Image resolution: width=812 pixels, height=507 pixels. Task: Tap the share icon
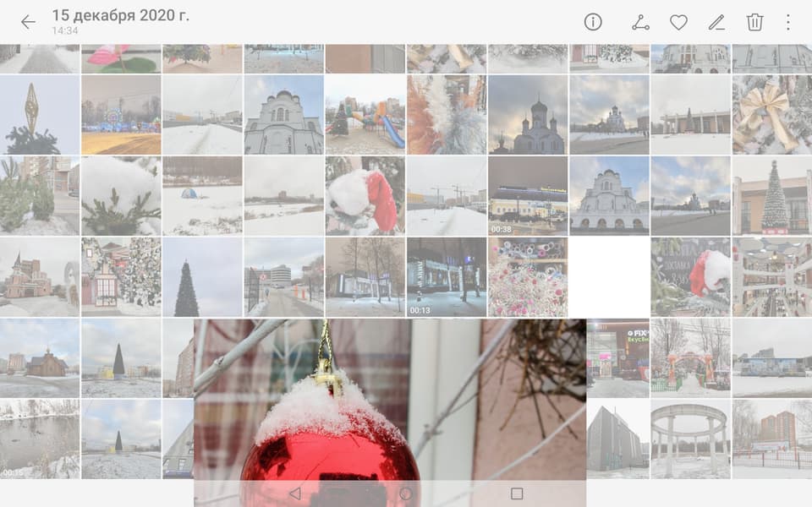pyautogui.click(x=640, y=22)
